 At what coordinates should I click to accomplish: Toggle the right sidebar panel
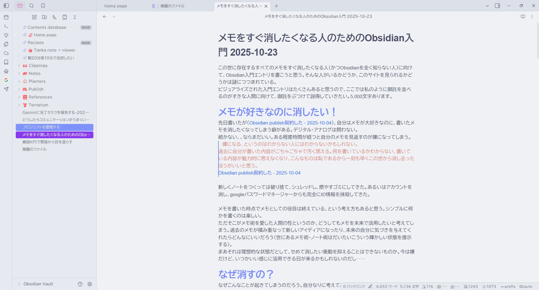(x=497, y=6)
